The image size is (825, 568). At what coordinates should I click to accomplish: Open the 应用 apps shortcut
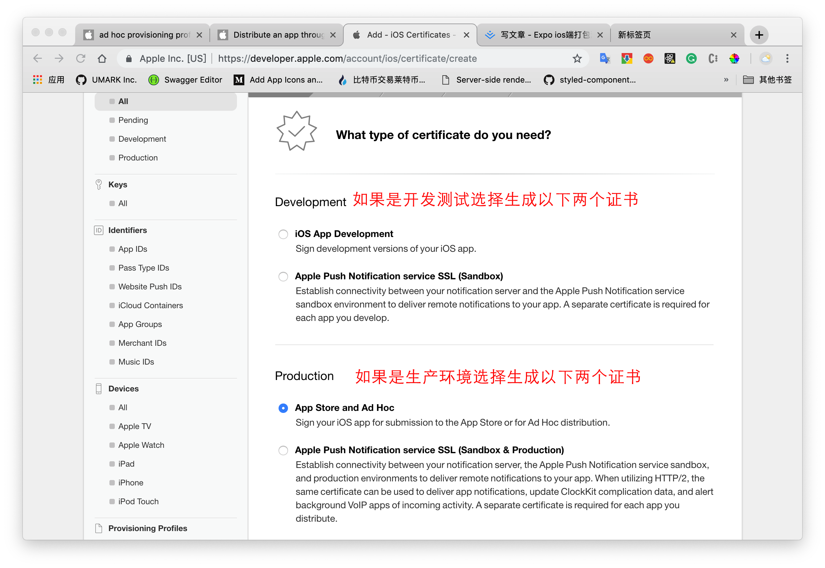[x=49, y=80]
